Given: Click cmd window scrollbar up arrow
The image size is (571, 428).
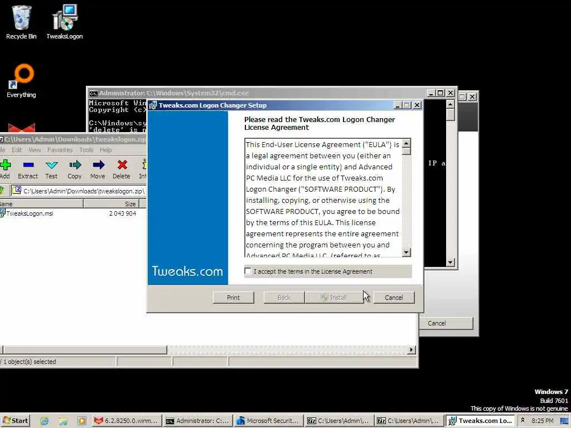Looking at the screenshot, I should click(x=451, y=104).
